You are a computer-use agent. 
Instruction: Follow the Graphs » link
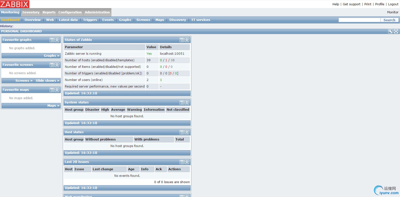52,56
